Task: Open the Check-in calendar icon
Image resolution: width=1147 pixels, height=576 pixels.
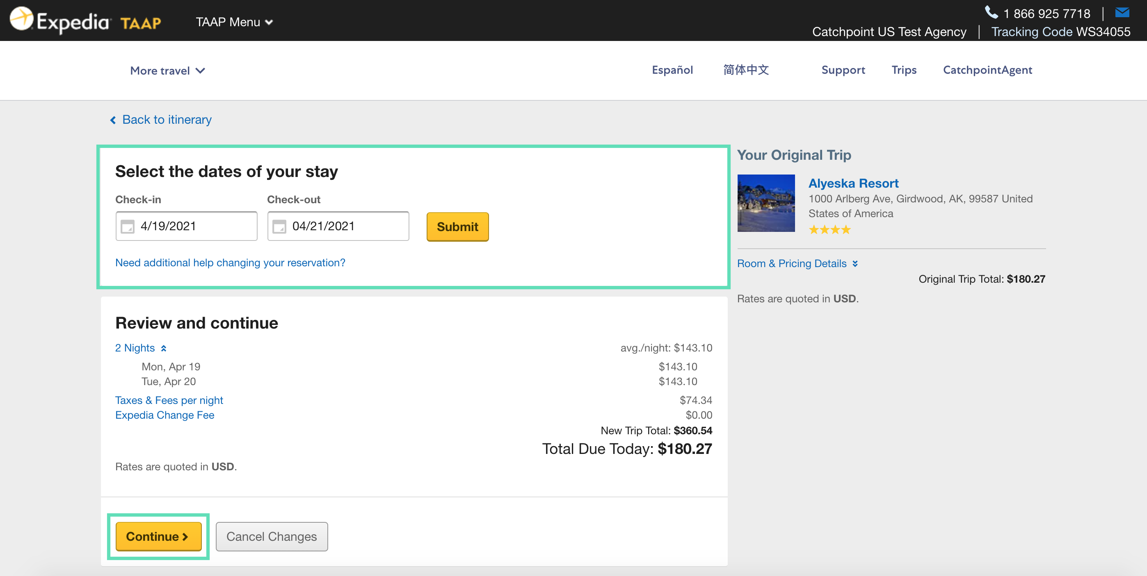Action: tap(128, 227)
